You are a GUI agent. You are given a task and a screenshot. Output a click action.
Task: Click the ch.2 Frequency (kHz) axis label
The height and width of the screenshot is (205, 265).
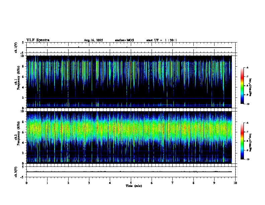click(17, 133)
